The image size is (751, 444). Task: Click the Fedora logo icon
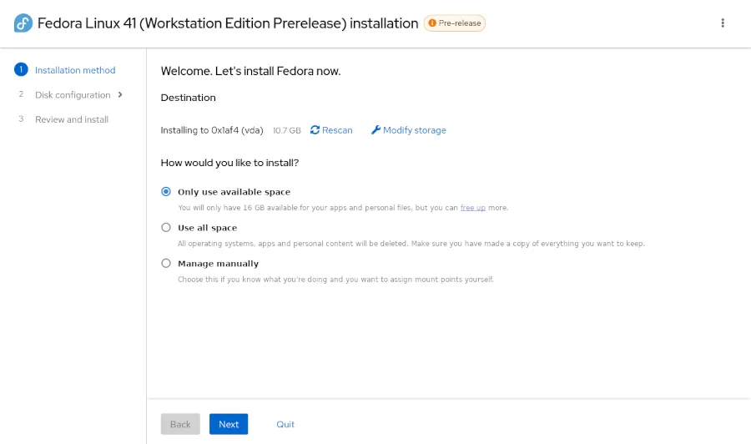[23, 23]
